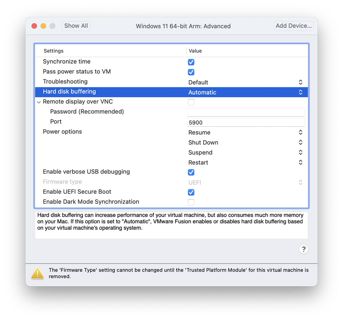This screenshot has width=343, height=320.
Task: Click the Show All button
Action: (x=76, y=26)
